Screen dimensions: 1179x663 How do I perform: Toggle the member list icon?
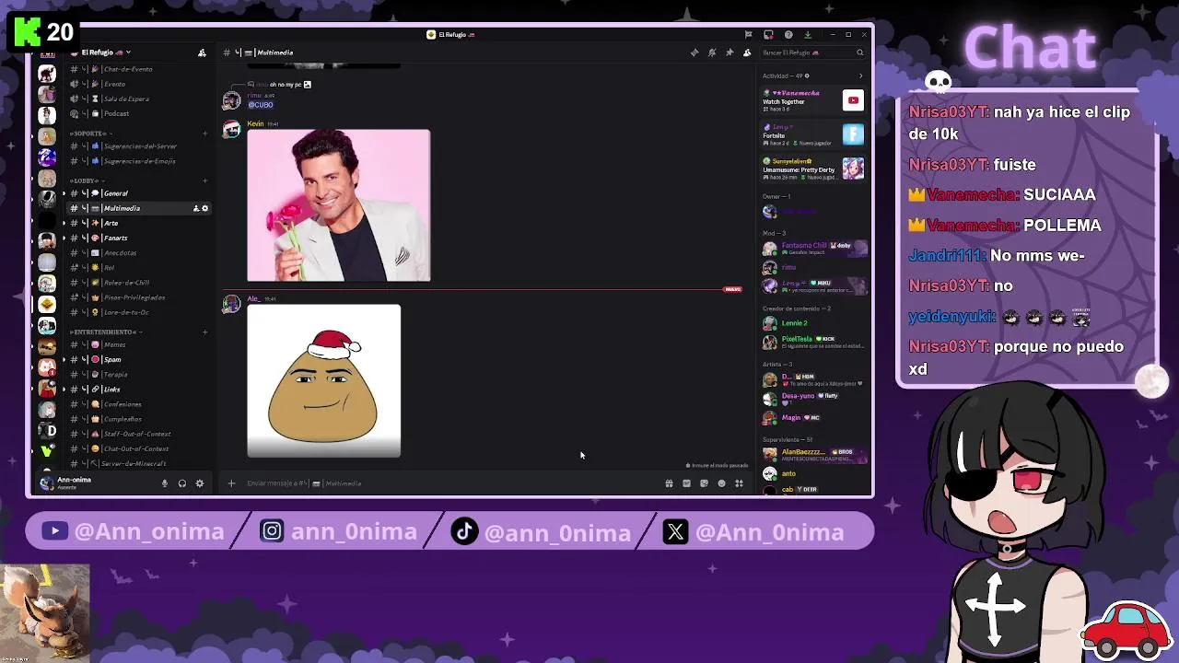click(747, 52)
